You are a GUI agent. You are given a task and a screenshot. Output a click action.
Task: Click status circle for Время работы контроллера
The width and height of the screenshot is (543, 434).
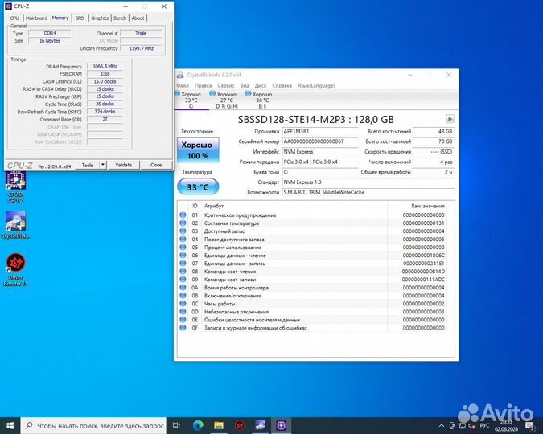tap(183, 287)
